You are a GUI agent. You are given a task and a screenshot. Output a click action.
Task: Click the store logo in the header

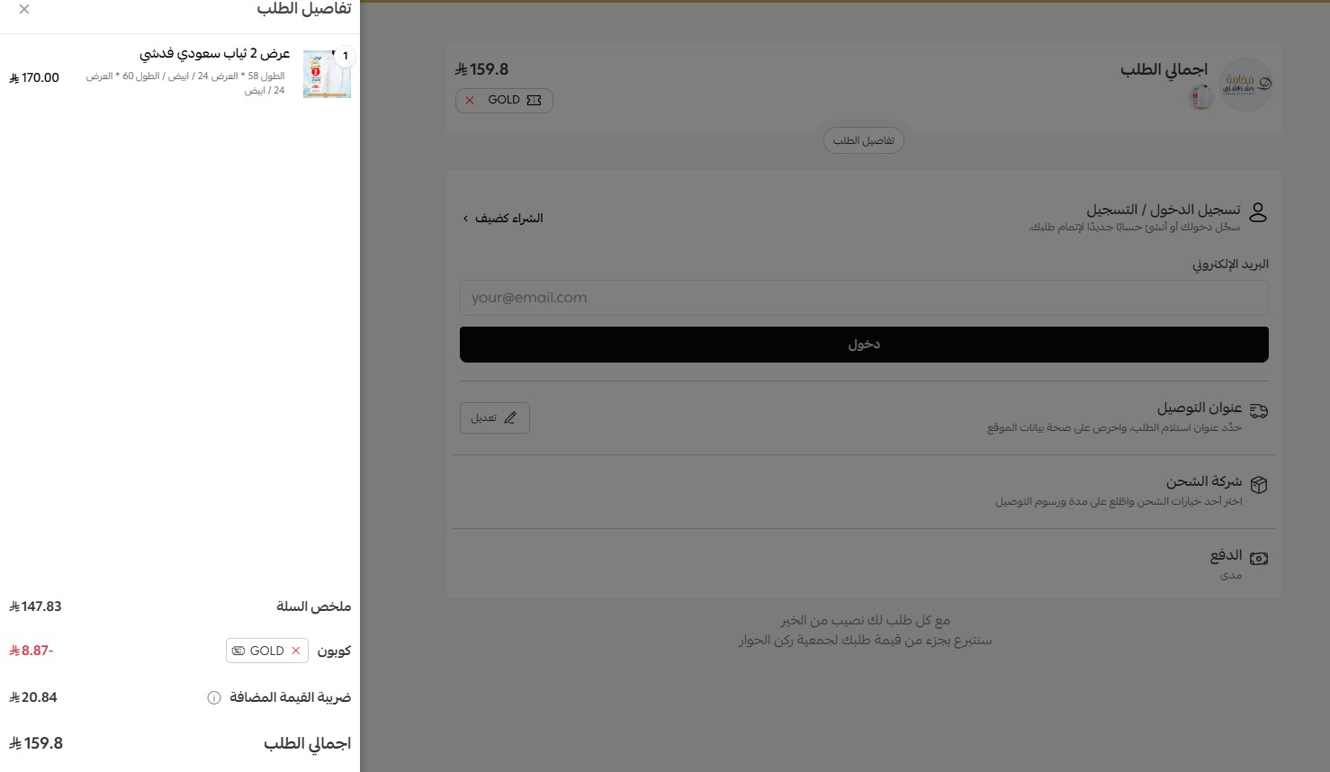tap(1246, 85)
